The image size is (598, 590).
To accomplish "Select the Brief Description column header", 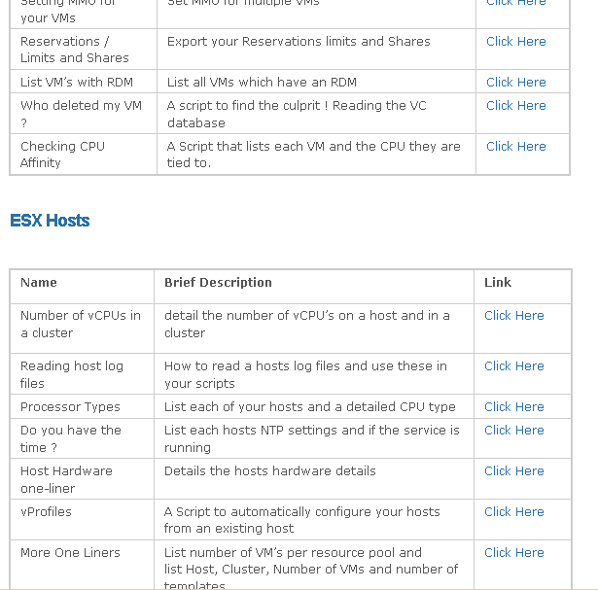I will (x=218, y=283).
